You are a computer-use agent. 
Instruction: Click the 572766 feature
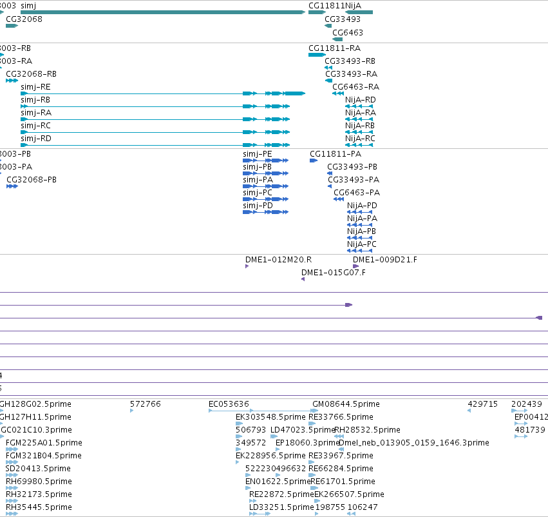[x=132, y=411]
